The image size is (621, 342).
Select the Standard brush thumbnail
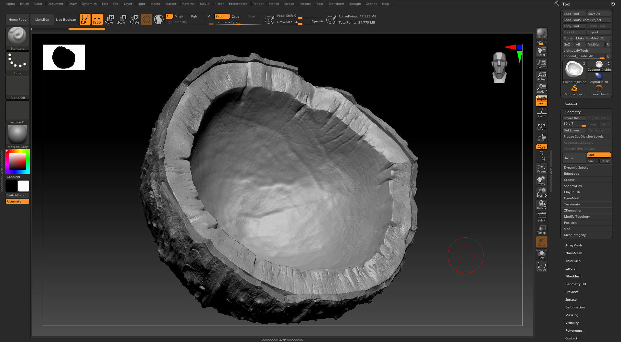tap(17, 38)
